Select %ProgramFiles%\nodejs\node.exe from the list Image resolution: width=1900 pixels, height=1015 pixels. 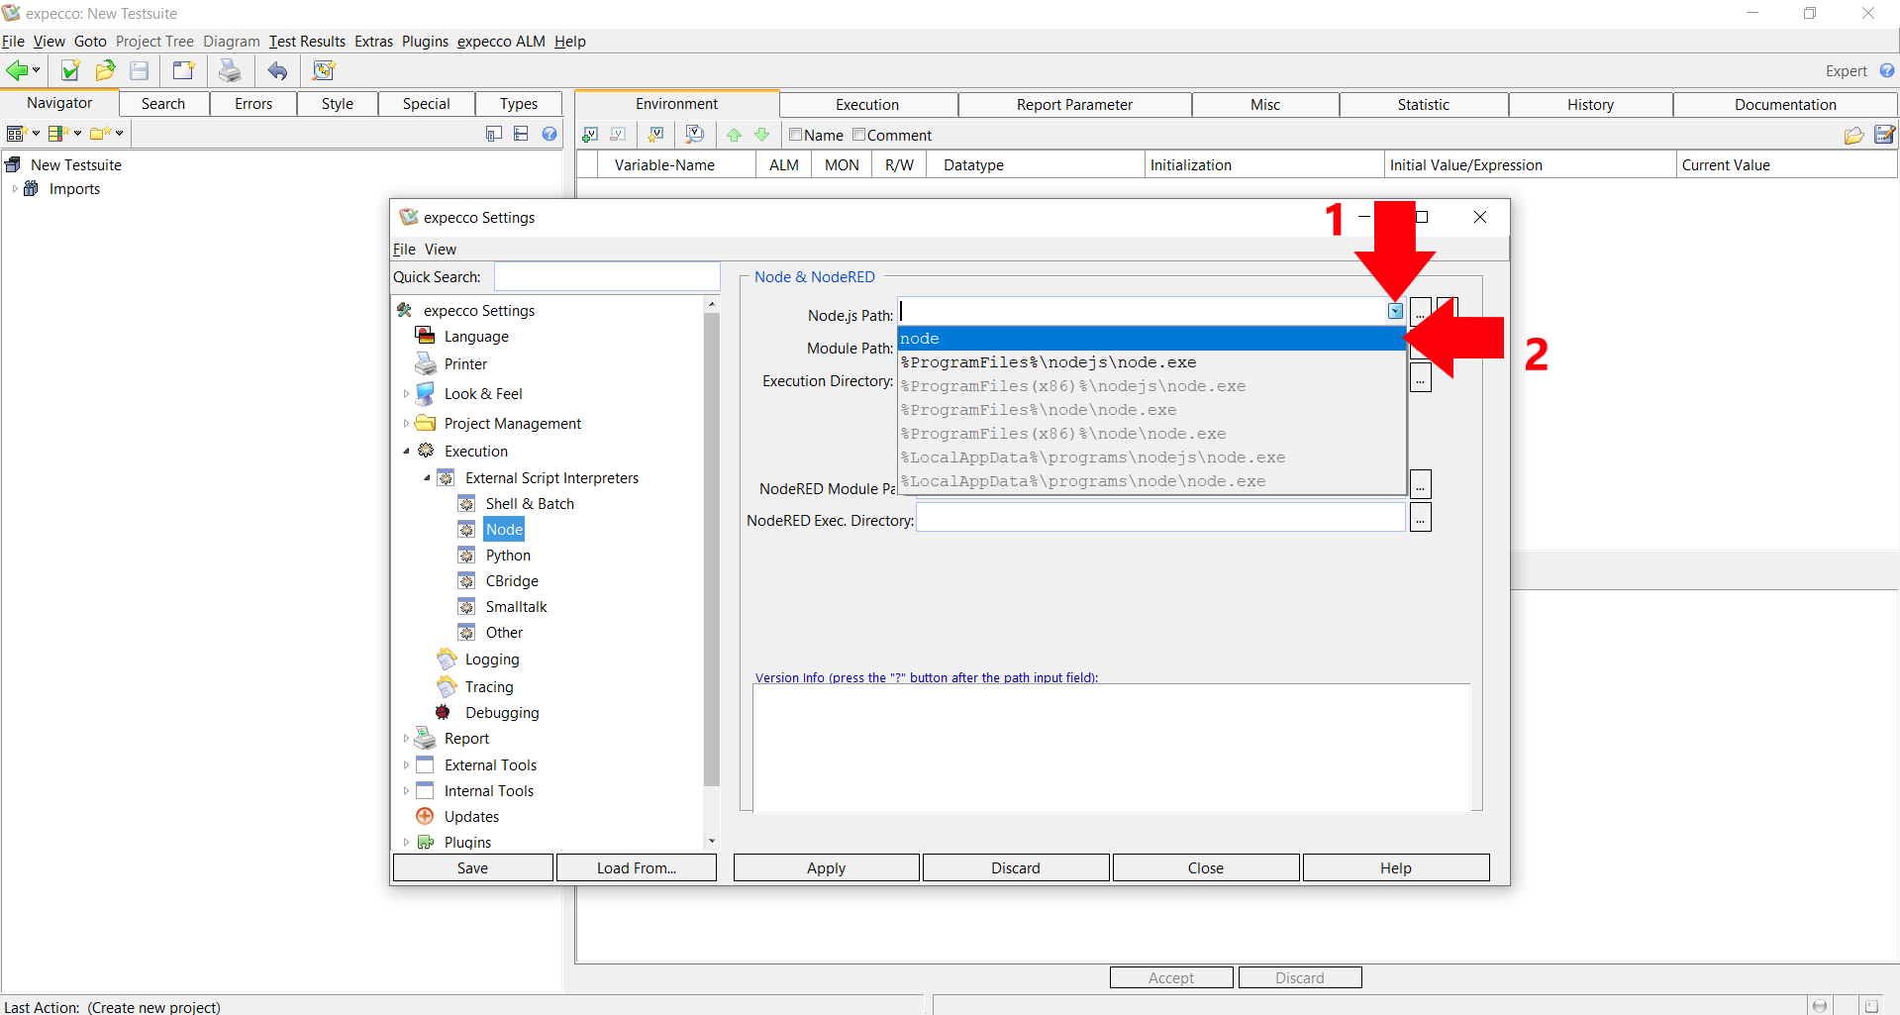(1049, 362)
